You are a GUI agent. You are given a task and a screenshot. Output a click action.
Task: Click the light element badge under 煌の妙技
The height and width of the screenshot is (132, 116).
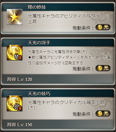pyautogui.click(x=103, y=27)
